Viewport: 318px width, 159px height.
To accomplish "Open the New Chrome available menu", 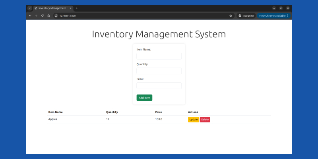I will click(274, 16).
